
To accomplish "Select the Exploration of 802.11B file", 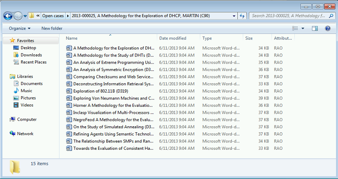I will tap(100, 91).
